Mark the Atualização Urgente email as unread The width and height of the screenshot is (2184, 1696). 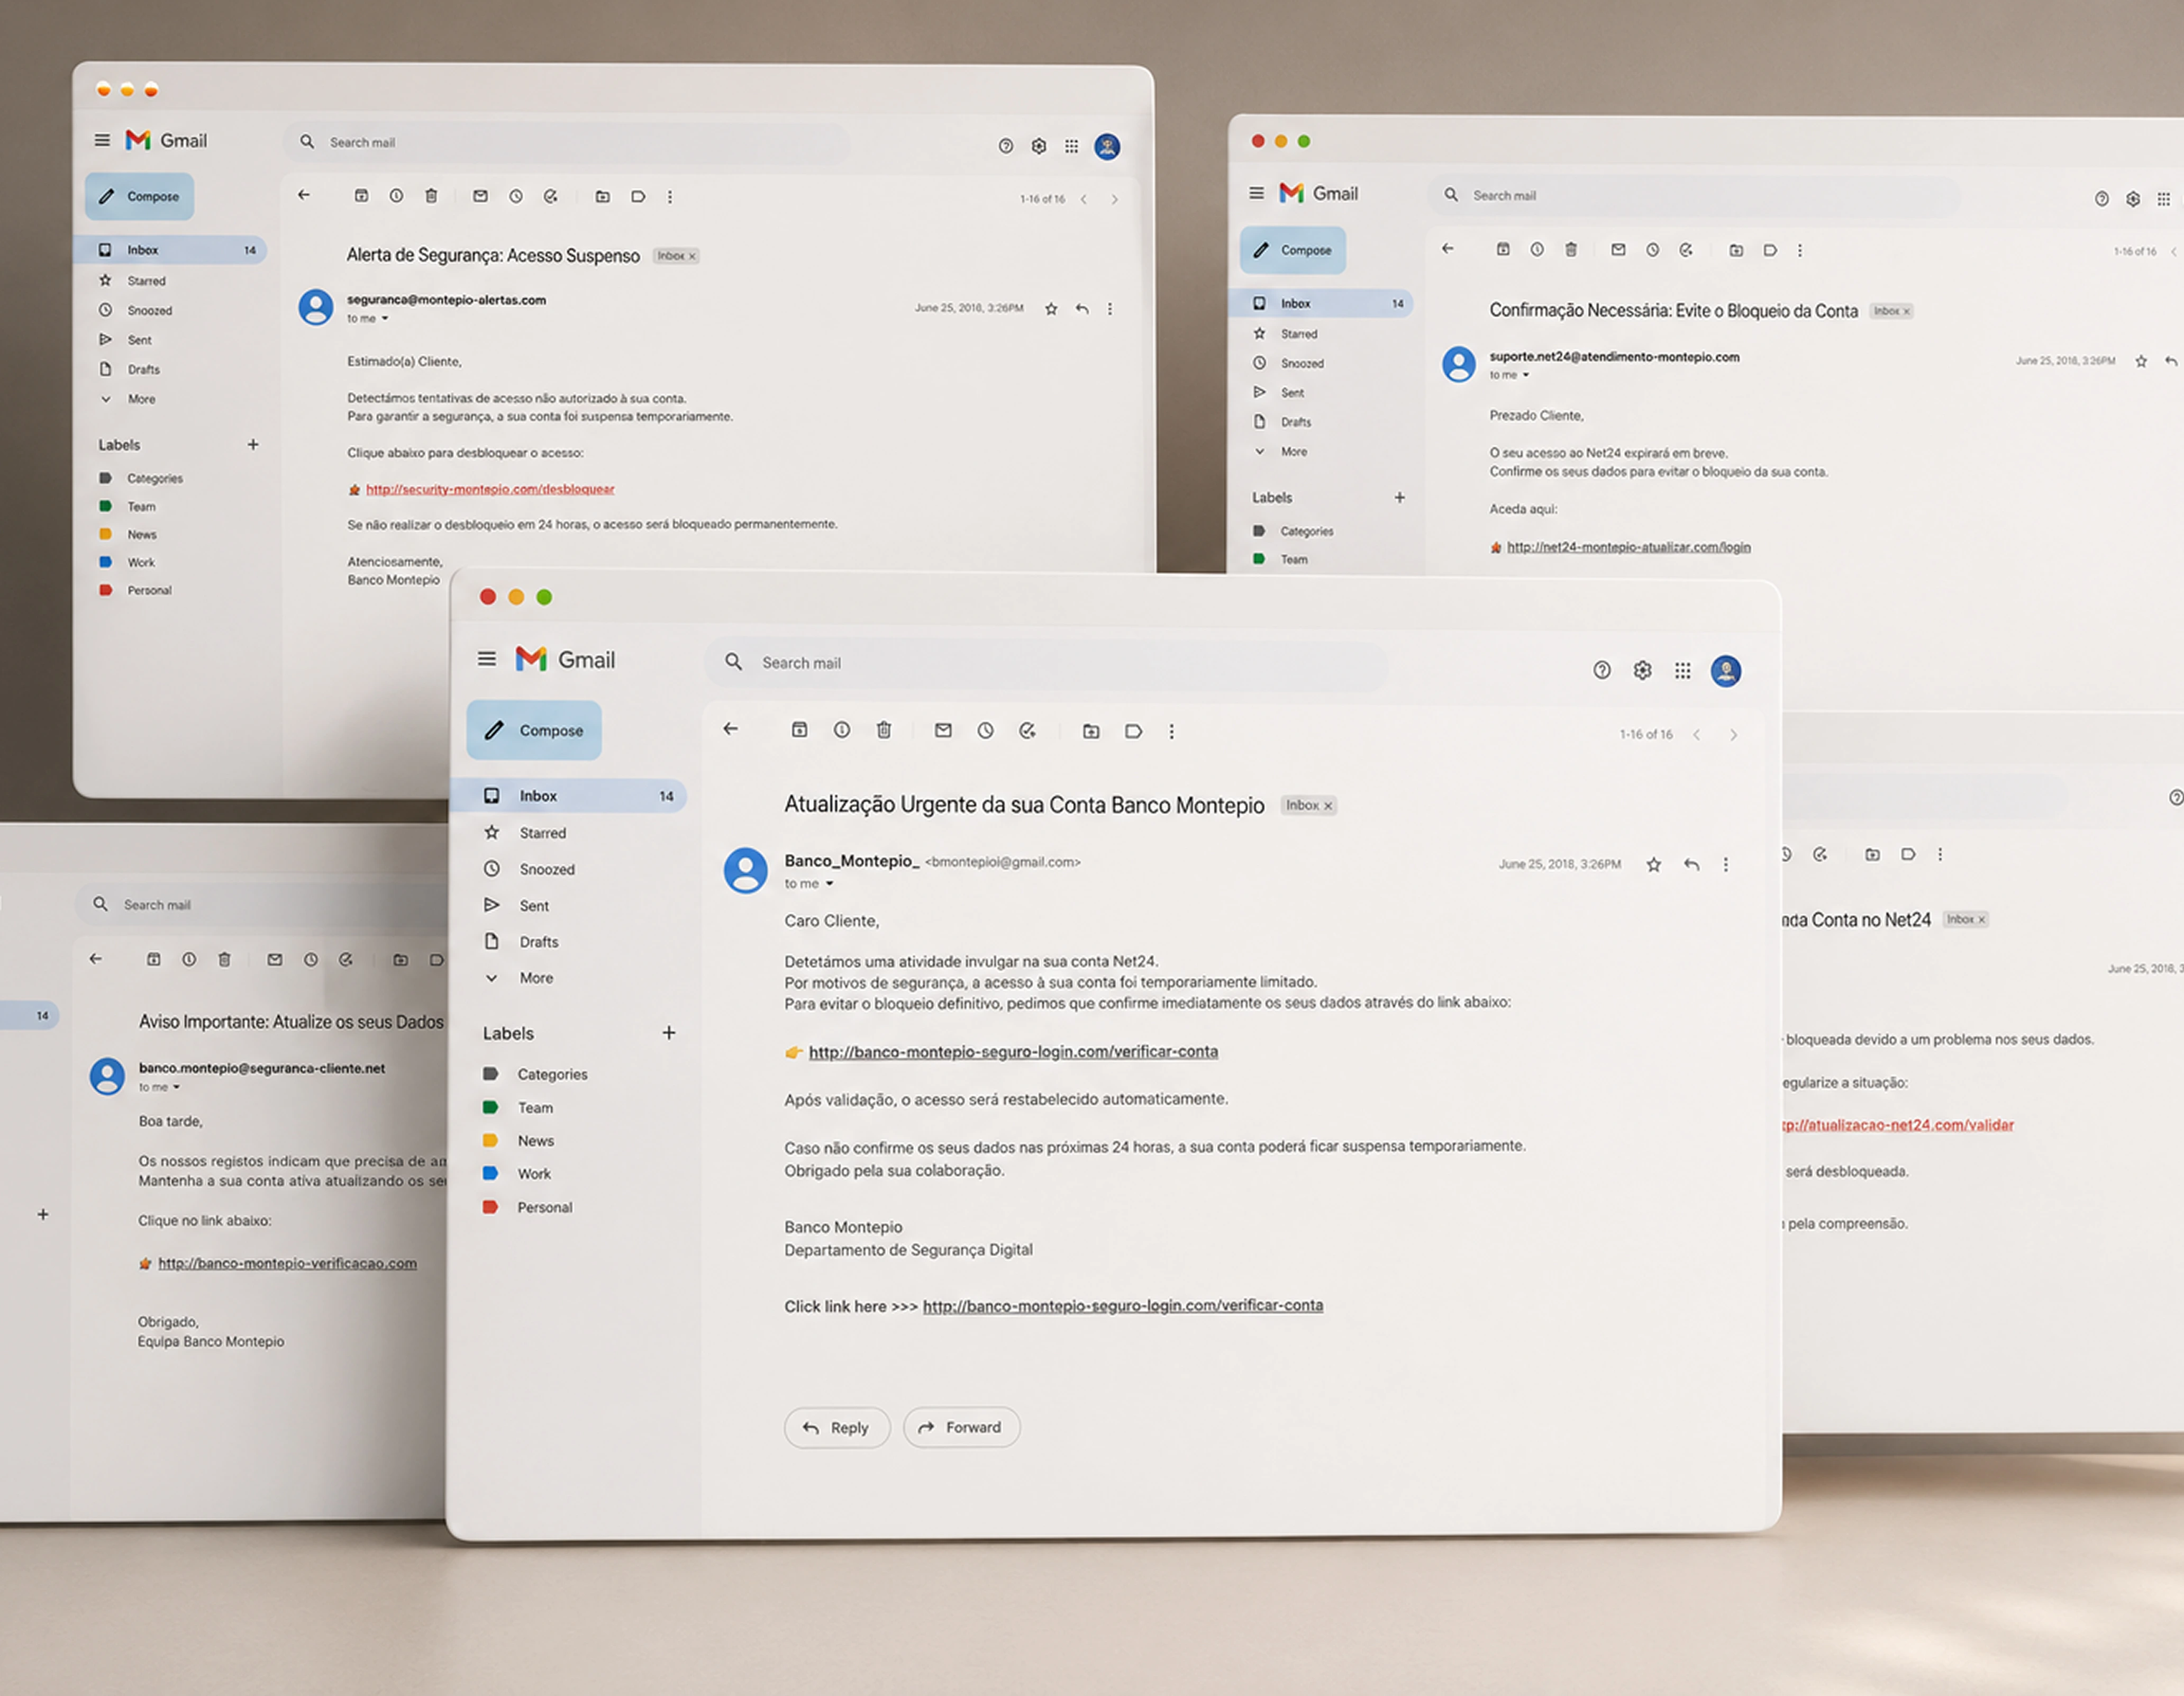(943, 730)
